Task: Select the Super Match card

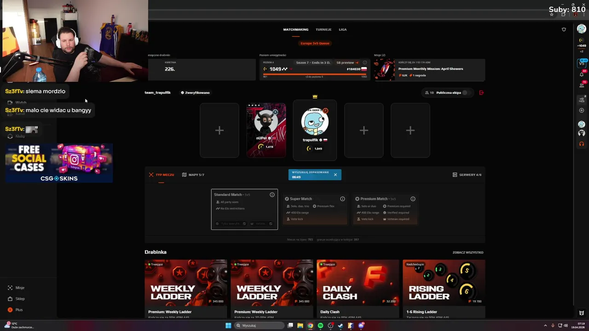Action: [x=315, y=210]
